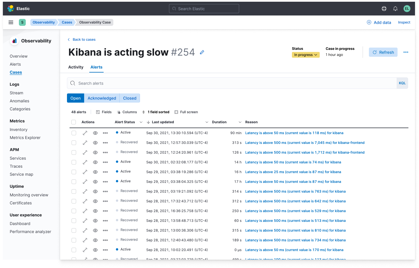Toggle the Last updated sort order chevron
Image resolution: width=419 pixels, height=268 pixels.
(x=148, y=122)
